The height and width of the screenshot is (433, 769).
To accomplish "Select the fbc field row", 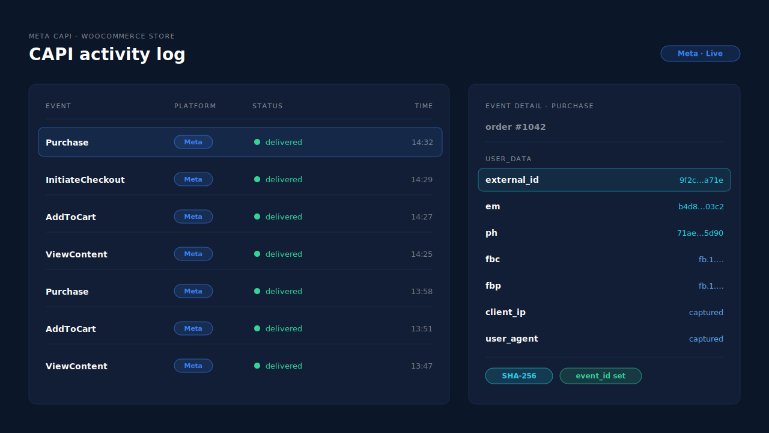I will [x=604, y=259].
